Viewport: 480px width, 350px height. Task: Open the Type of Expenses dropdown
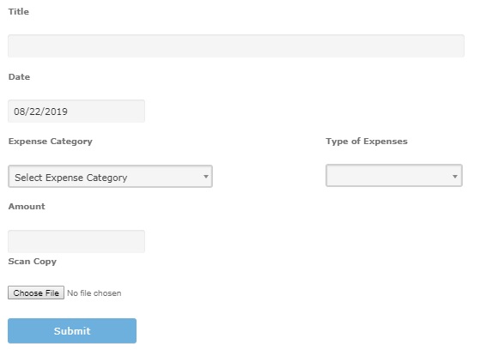point(394,176)
